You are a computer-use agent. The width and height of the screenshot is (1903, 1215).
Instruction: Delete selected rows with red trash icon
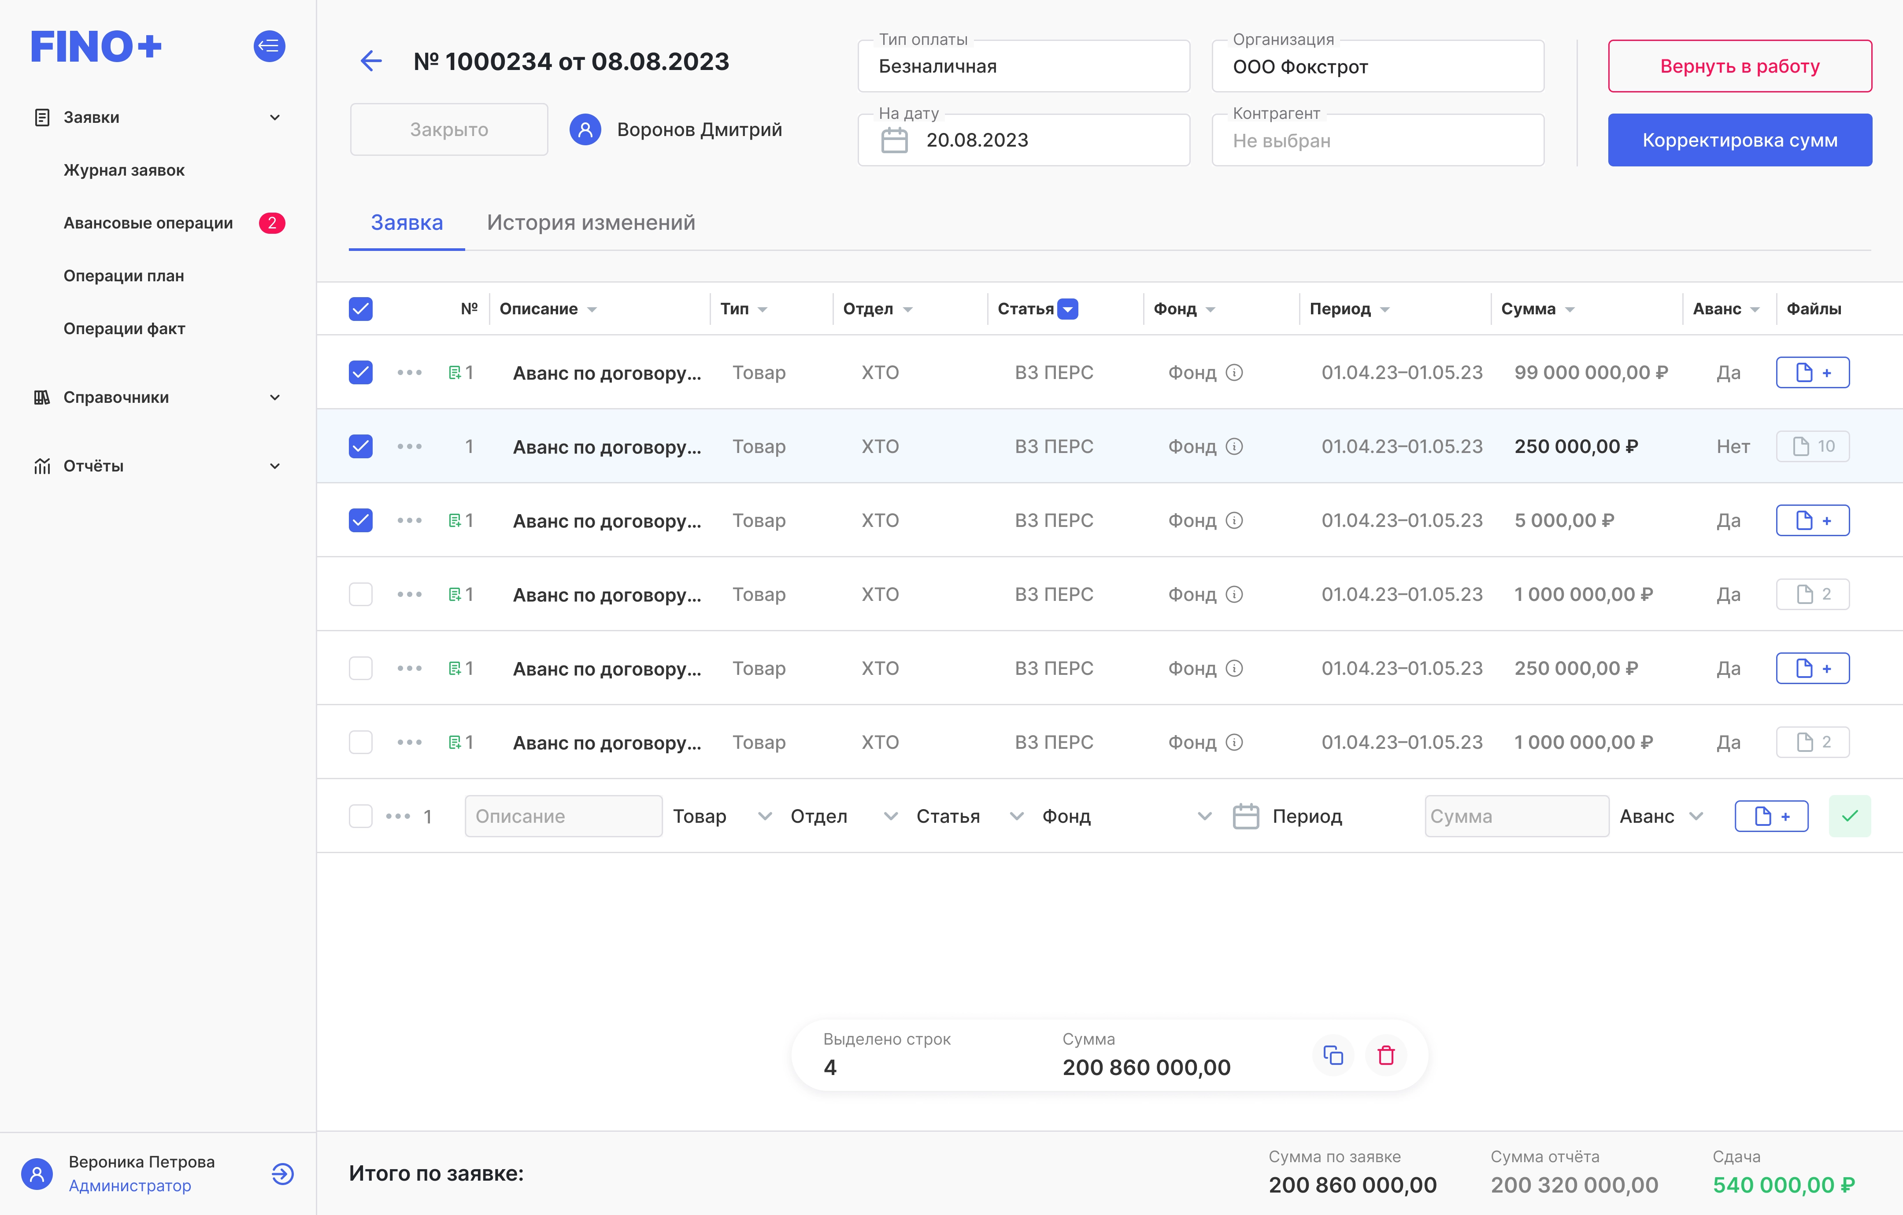(1386, 1055)
